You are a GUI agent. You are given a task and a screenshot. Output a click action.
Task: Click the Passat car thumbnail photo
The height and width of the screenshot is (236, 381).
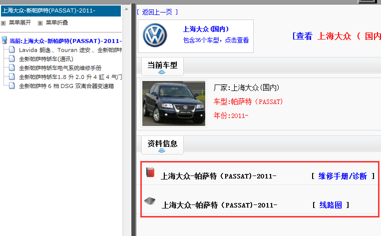pos(174,103)
